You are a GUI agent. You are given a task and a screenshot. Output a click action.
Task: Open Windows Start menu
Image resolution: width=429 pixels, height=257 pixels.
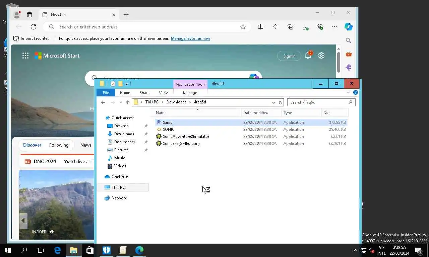pyautogui.click(x=8, y=250)
